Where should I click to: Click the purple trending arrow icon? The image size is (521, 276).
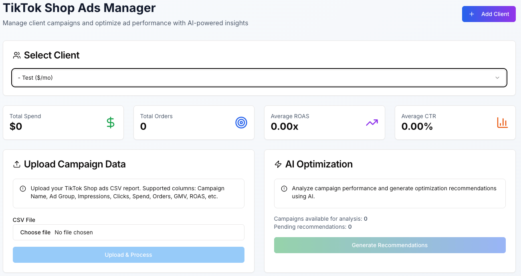click(x=372, y=123)
